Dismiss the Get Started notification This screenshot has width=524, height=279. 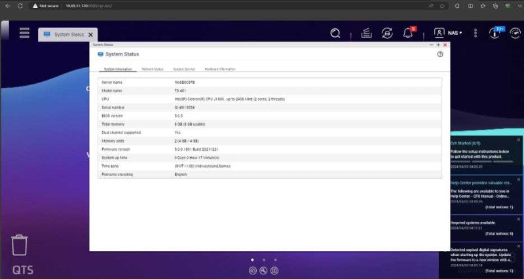click(519, 140)
